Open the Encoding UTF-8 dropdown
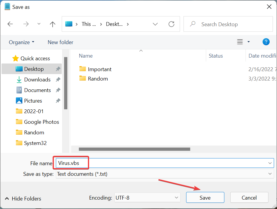 147,198
